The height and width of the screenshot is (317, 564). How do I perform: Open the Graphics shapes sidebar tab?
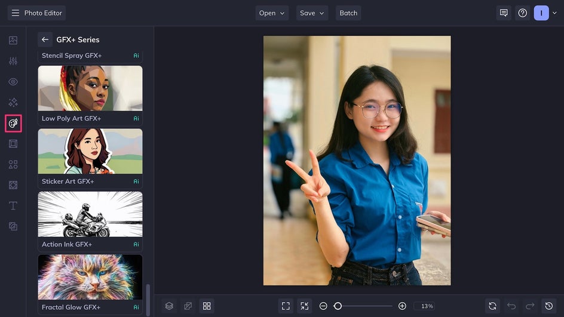point(13,164)
